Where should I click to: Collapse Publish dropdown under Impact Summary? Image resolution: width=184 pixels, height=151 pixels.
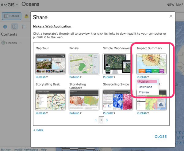click(x=143, y=77)
